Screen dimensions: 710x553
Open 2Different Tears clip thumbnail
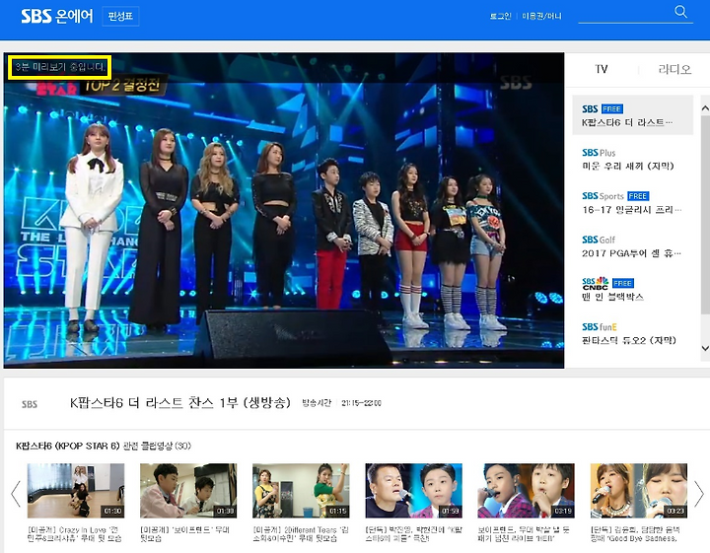coord(301,491)
